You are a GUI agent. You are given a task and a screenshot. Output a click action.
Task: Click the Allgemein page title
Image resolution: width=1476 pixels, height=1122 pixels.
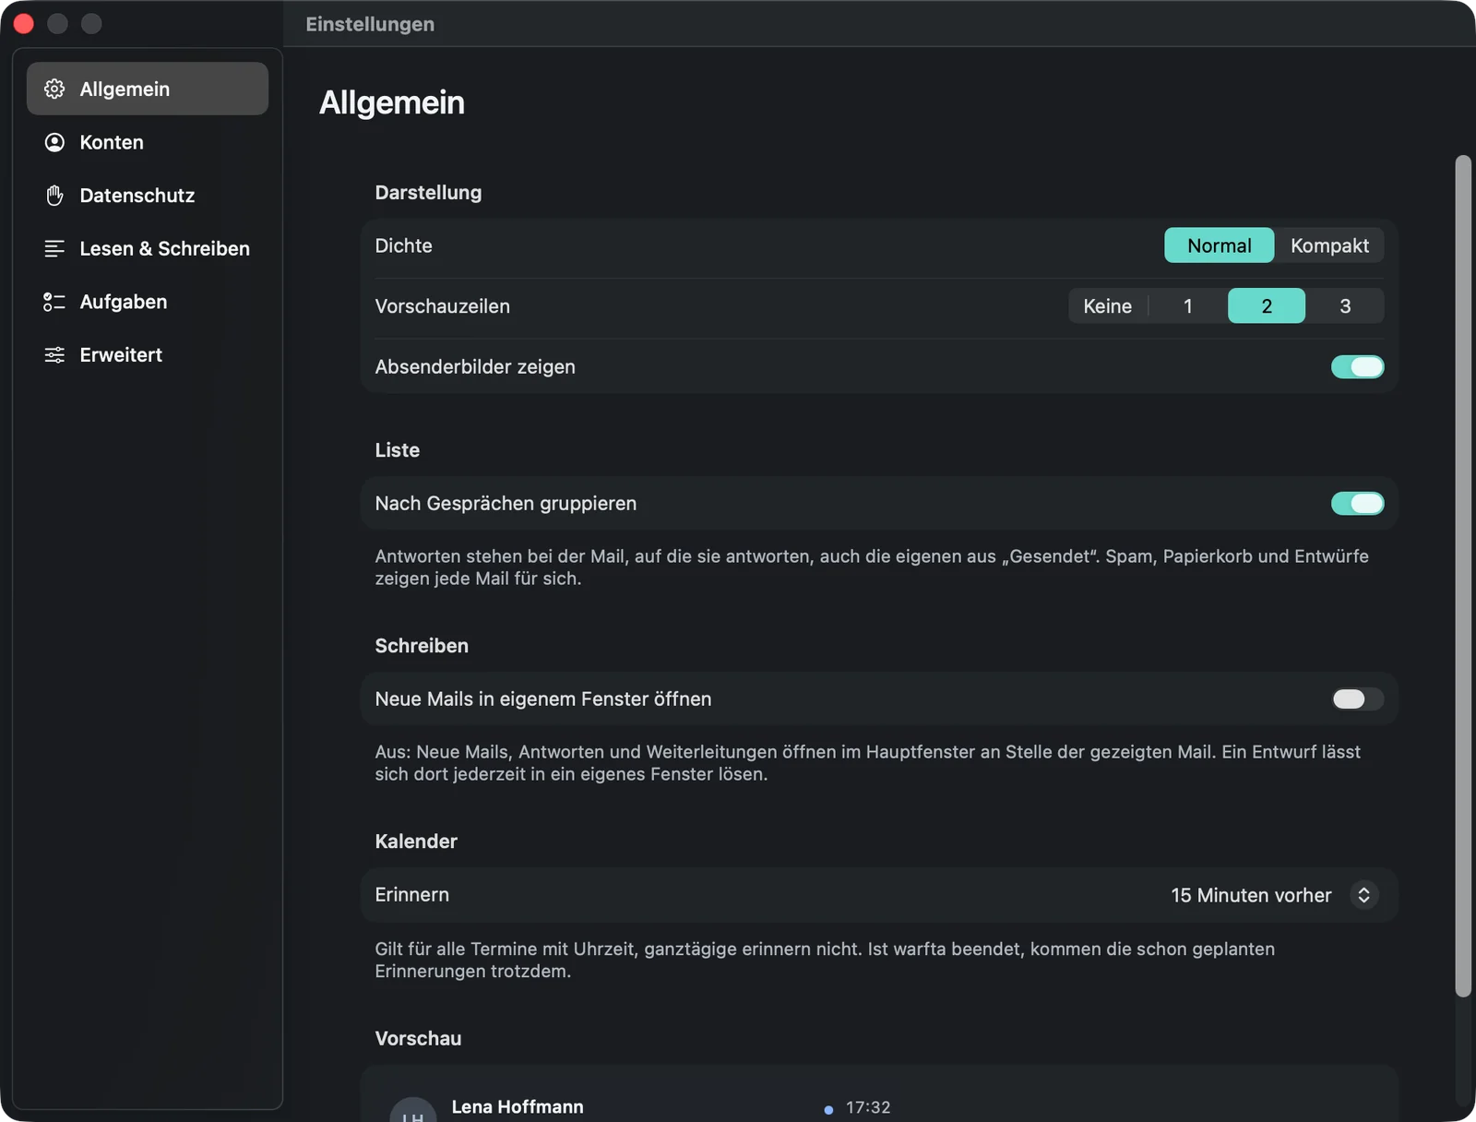point(392,102)
